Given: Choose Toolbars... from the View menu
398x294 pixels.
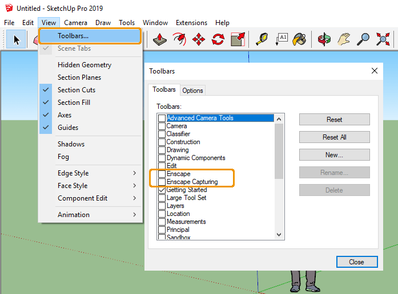Looking at the screenshot, I should tap(90, 36).
